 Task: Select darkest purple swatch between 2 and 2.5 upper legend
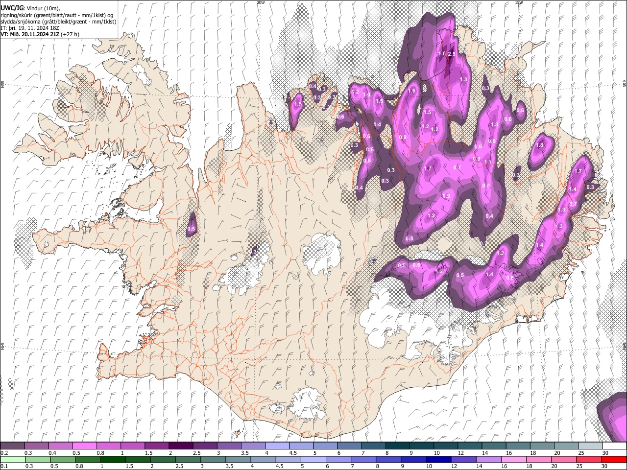(181, 446)
